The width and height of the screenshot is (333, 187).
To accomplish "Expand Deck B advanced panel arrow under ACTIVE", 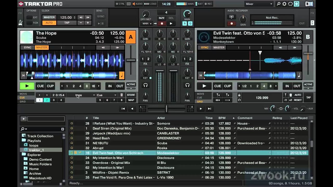I will (308, 89).
